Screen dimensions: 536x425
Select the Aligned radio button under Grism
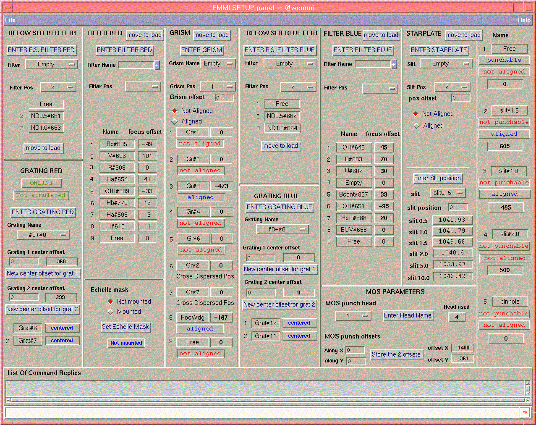click(x=175, y=121)
